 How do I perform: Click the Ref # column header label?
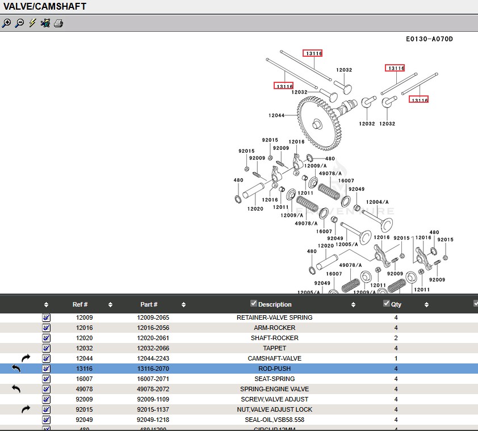(x=80, y=304)
